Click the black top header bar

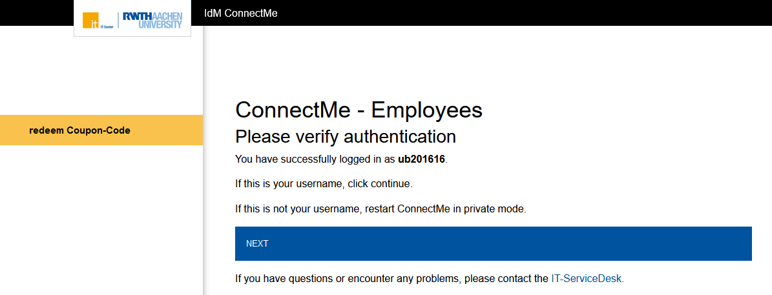[x=517, y=13]
